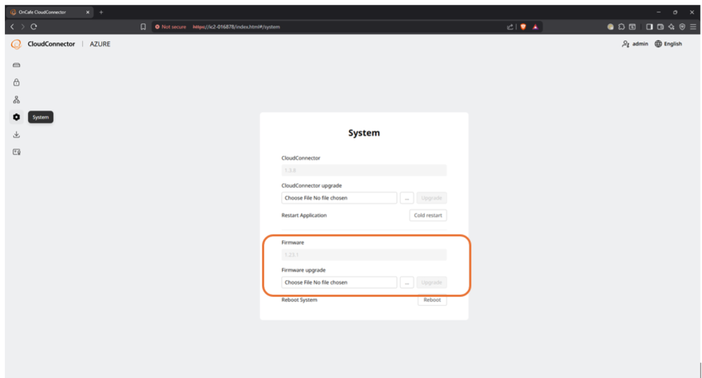Image resolution: width=702 pixels, height=378 pixels.
Task: Open the download page in sidebar
Action: click(16, 134)
